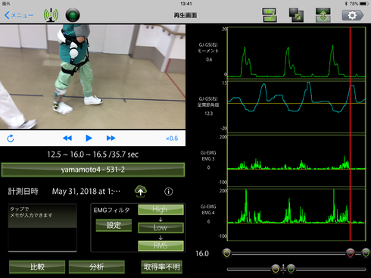
Task: Click the May 31, 2018 measurement date
Action: pyautogui.click(x=86, y=192)
